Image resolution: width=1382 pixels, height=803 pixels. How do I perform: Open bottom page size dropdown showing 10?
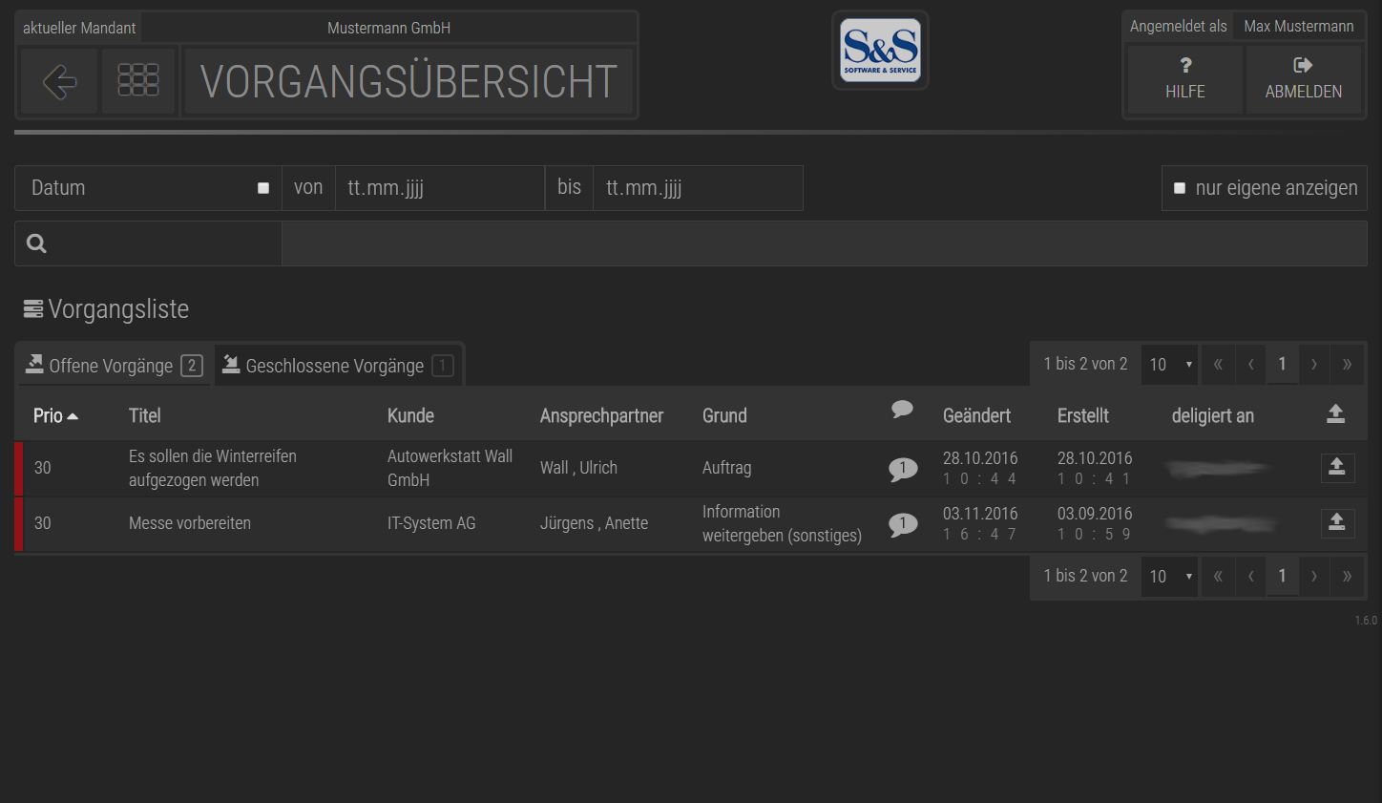1170,576
